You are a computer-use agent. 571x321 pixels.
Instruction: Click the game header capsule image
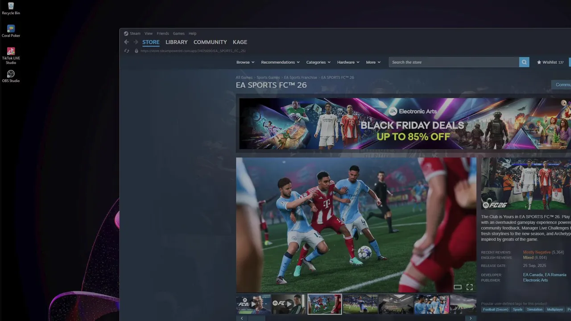526,184
